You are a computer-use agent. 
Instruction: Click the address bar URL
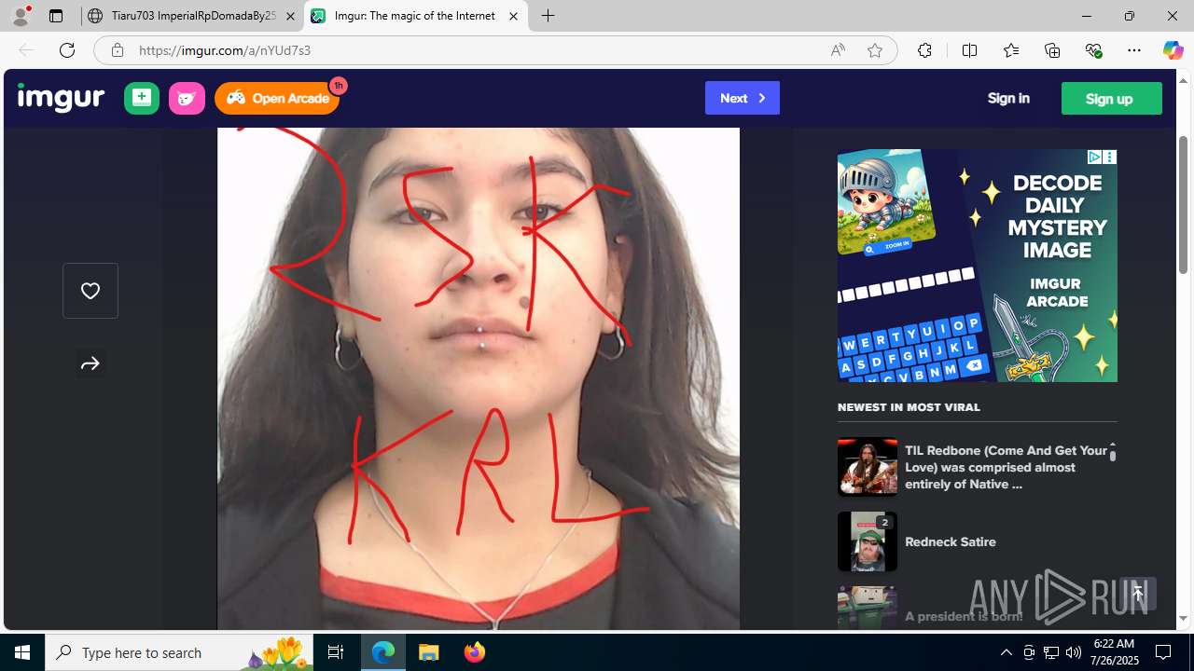coord(225,50)
